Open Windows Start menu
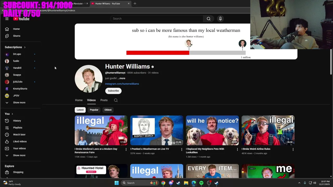The width and height of the screenshot is (333, 187). point(117,183)
